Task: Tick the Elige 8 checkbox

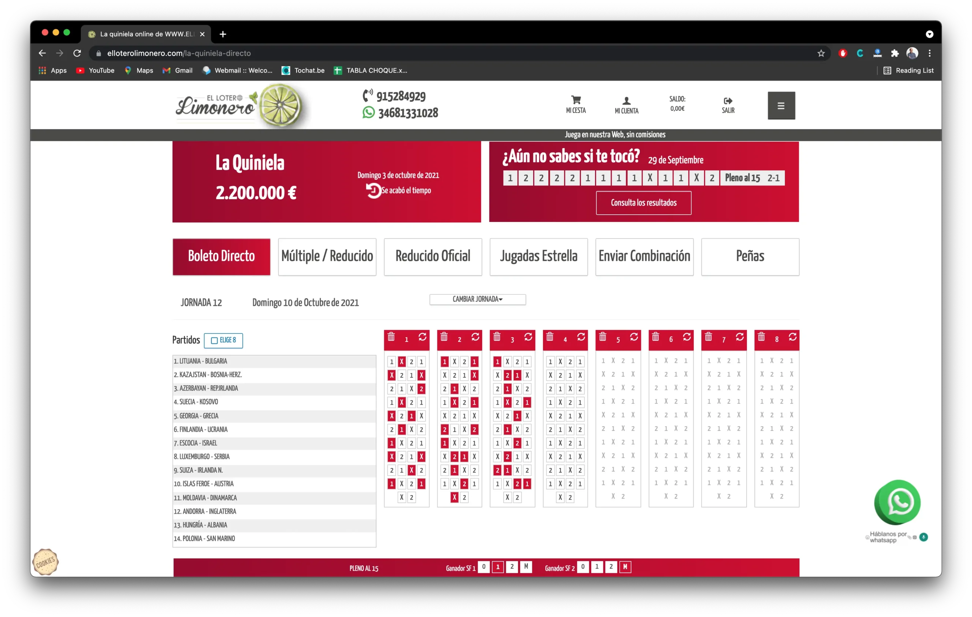Action: (x=215, y=340)
